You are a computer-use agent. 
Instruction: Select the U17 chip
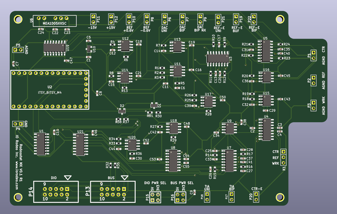208,102
